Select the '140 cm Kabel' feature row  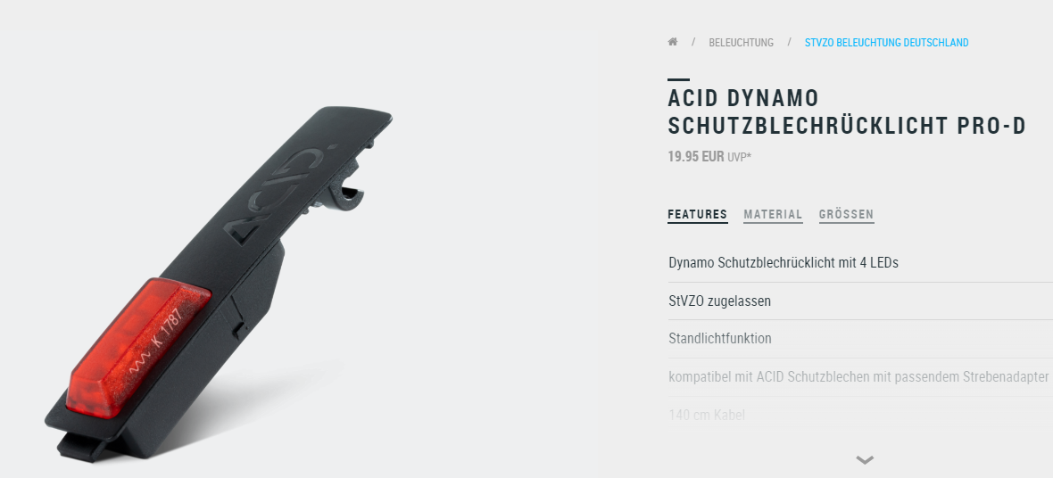click(860, 415)
